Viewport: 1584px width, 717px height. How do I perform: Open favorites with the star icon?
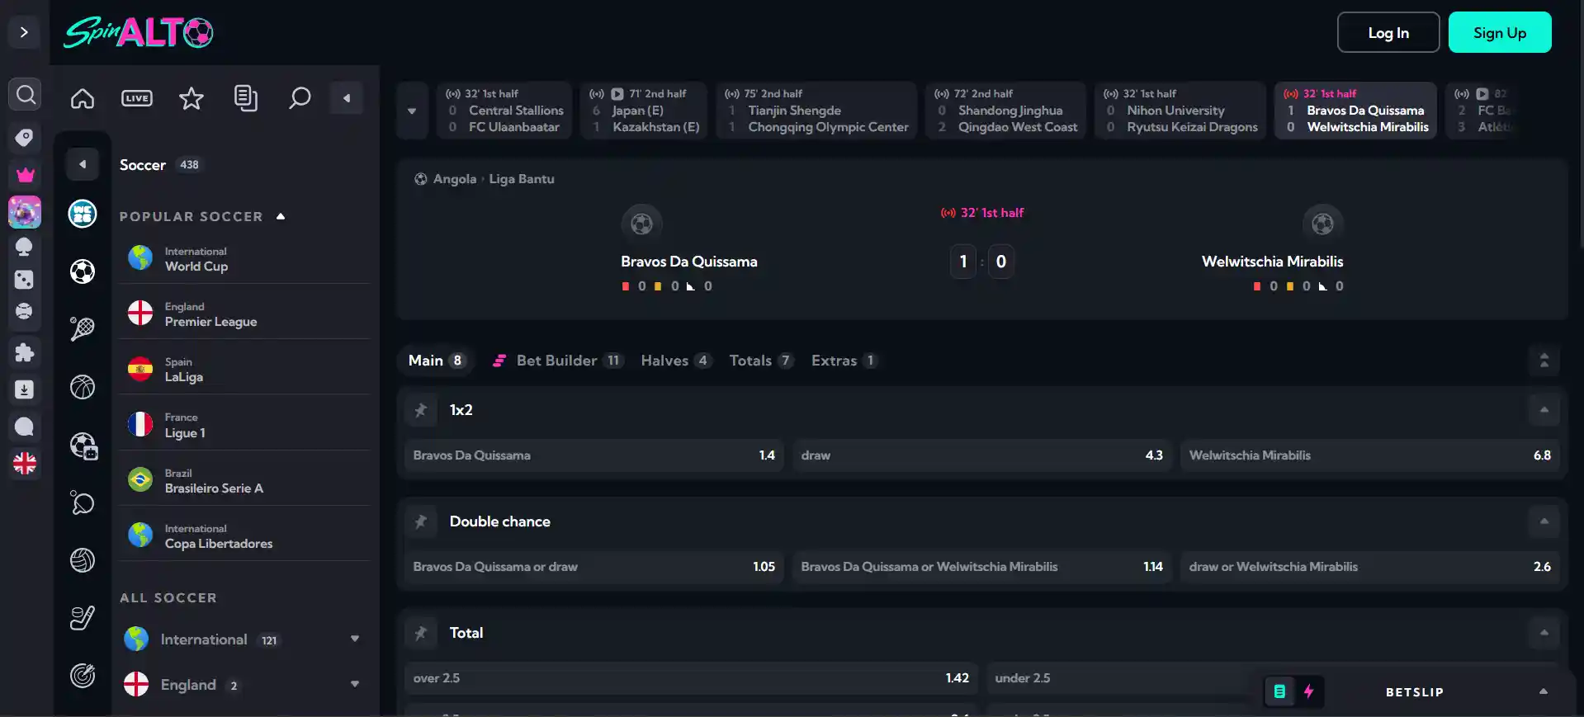191,98
